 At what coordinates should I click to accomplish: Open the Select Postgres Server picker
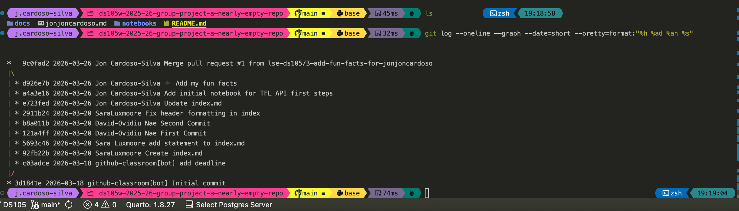(x=234, y=205)
